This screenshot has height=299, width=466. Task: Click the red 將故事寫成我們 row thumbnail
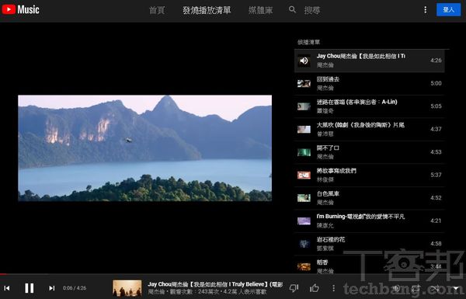(304, 176)
